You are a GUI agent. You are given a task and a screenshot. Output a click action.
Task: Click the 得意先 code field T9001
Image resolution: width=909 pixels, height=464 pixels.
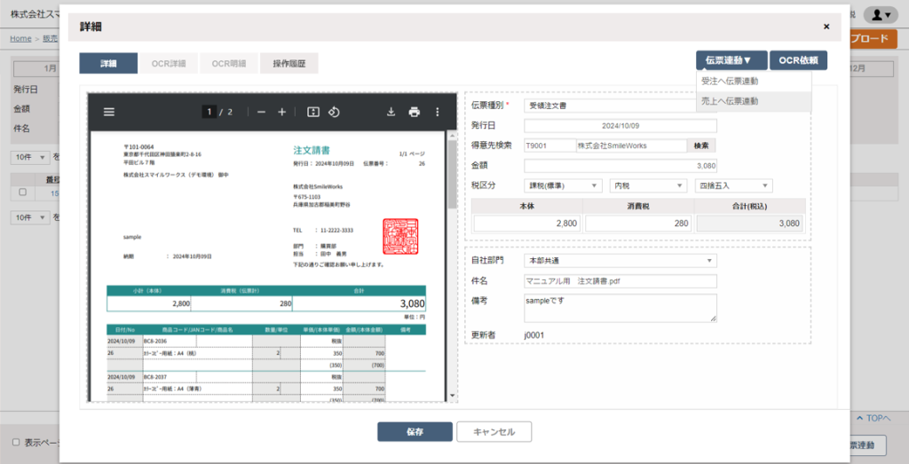point(549,146)
